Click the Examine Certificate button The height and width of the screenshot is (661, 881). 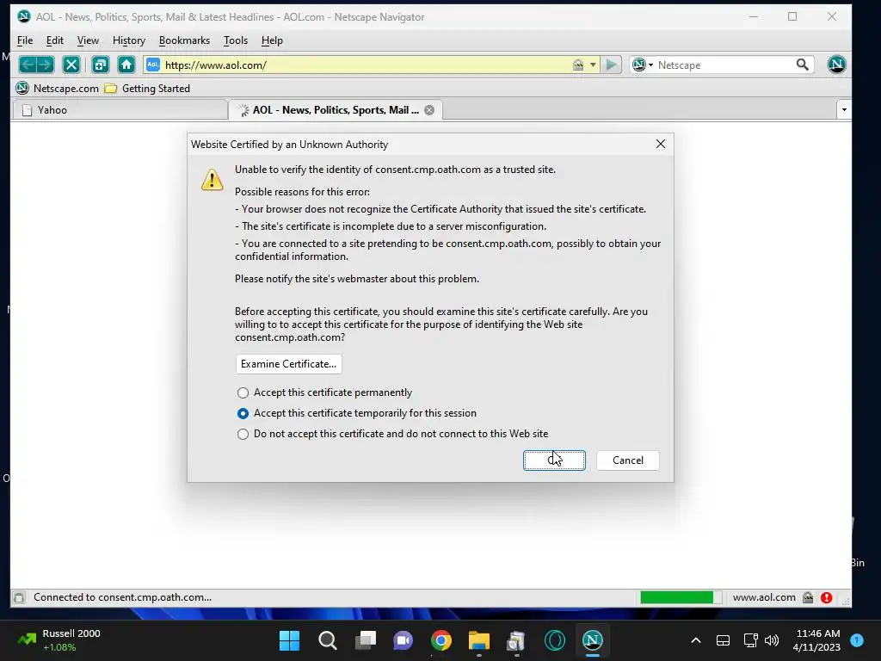tap(288, 364)
